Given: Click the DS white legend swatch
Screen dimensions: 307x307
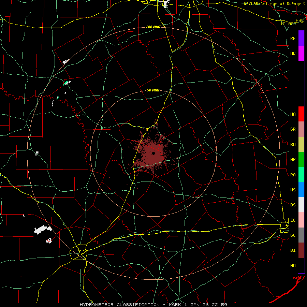Looking at the screenshot, I should coord(301,205).
